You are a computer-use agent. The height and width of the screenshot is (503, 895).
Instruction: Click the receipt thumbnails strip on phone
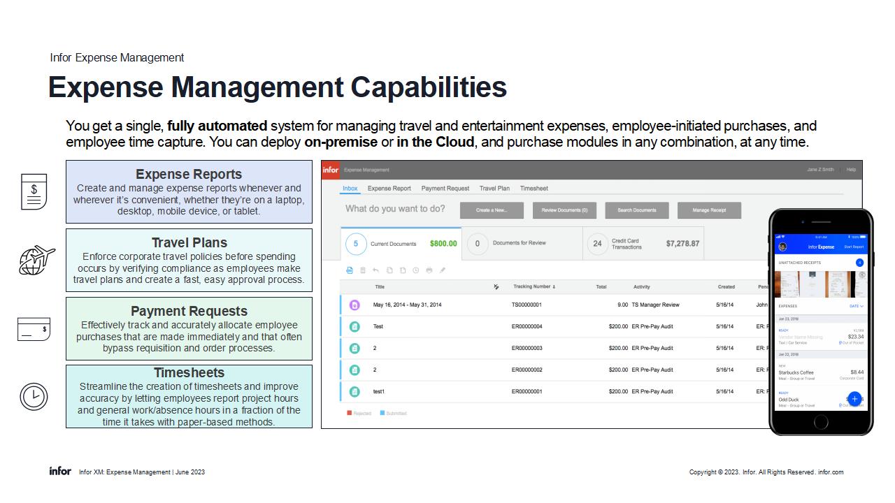822,284
